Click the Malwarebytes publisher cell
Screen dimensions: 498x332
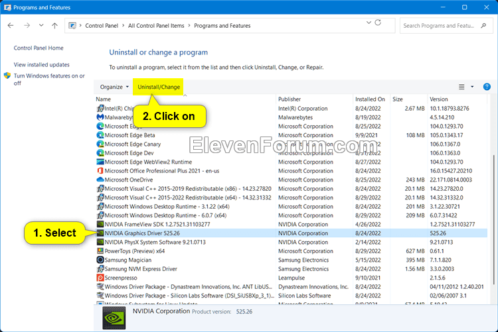click(x=295, y=117)
